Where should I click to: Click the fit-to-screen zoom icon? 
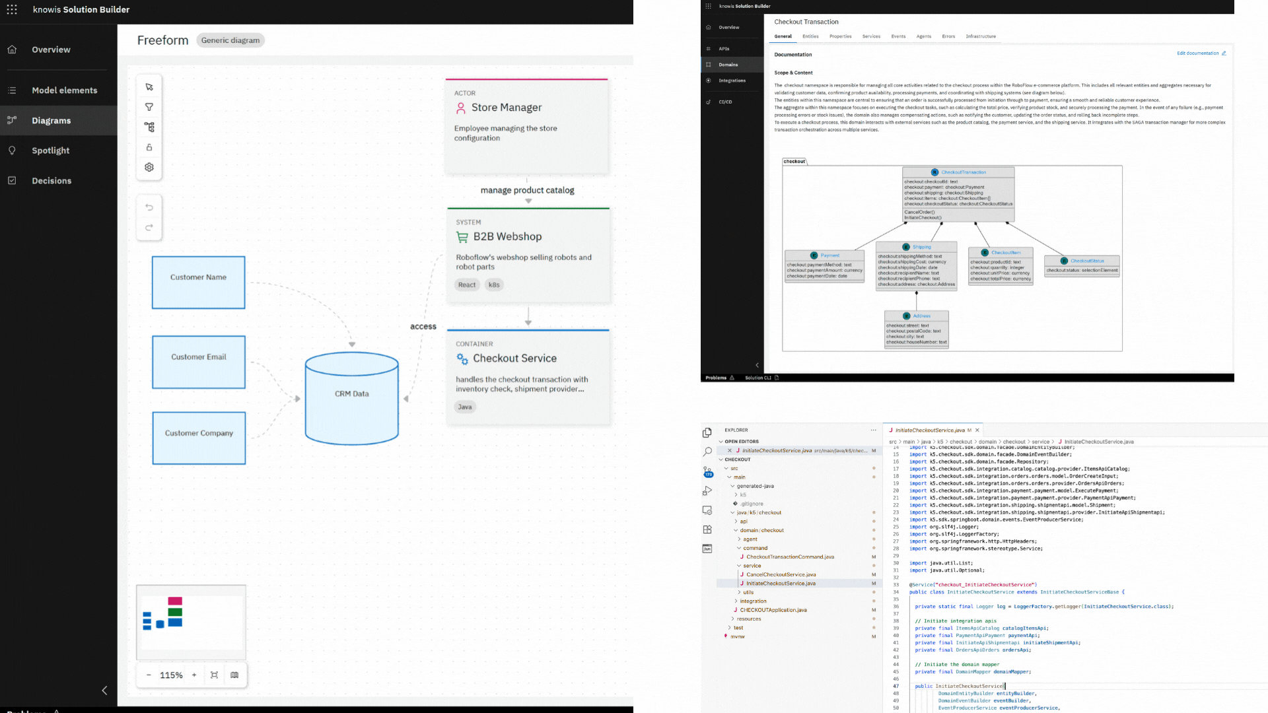(214, 675)
